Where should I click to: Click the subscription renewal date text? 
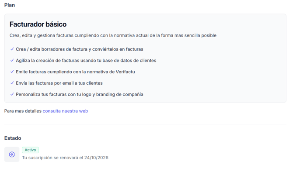[x=65, y=158]
